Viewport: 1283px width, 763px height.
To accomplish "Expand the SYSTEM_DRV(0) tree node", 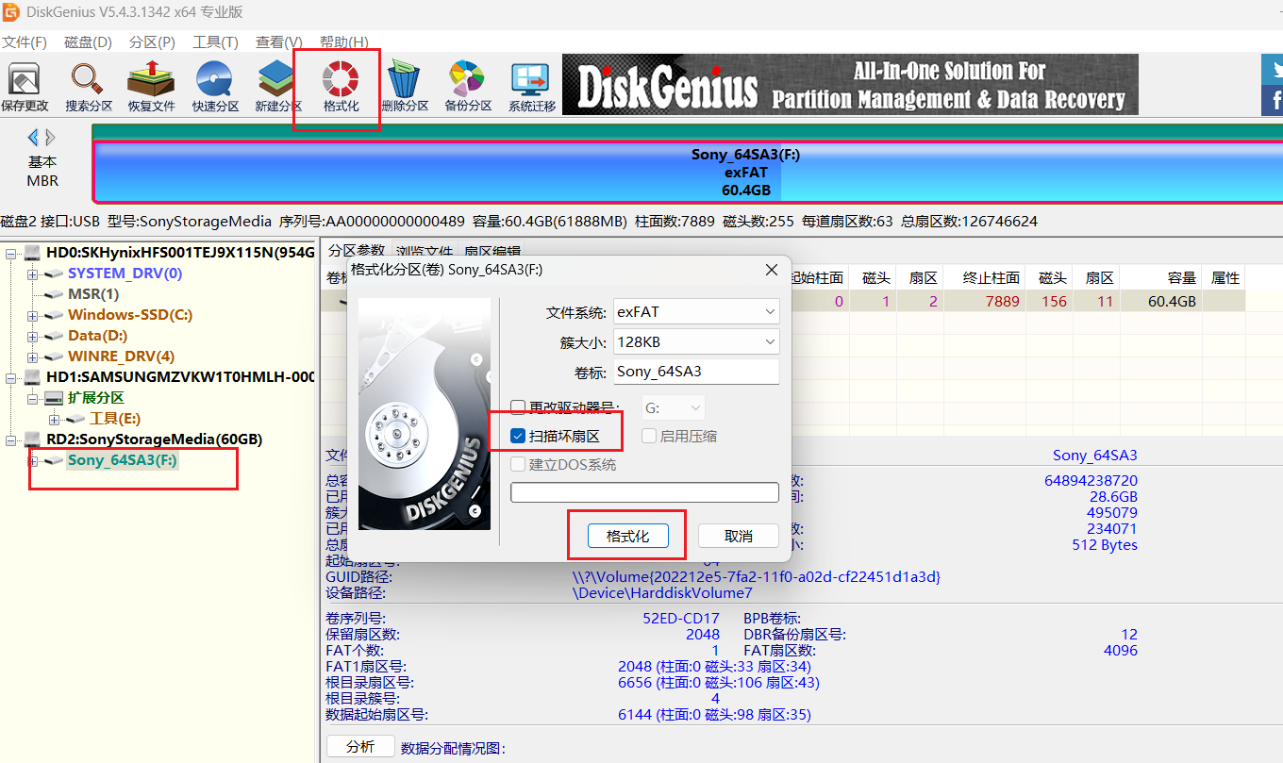I will [33, 274].
